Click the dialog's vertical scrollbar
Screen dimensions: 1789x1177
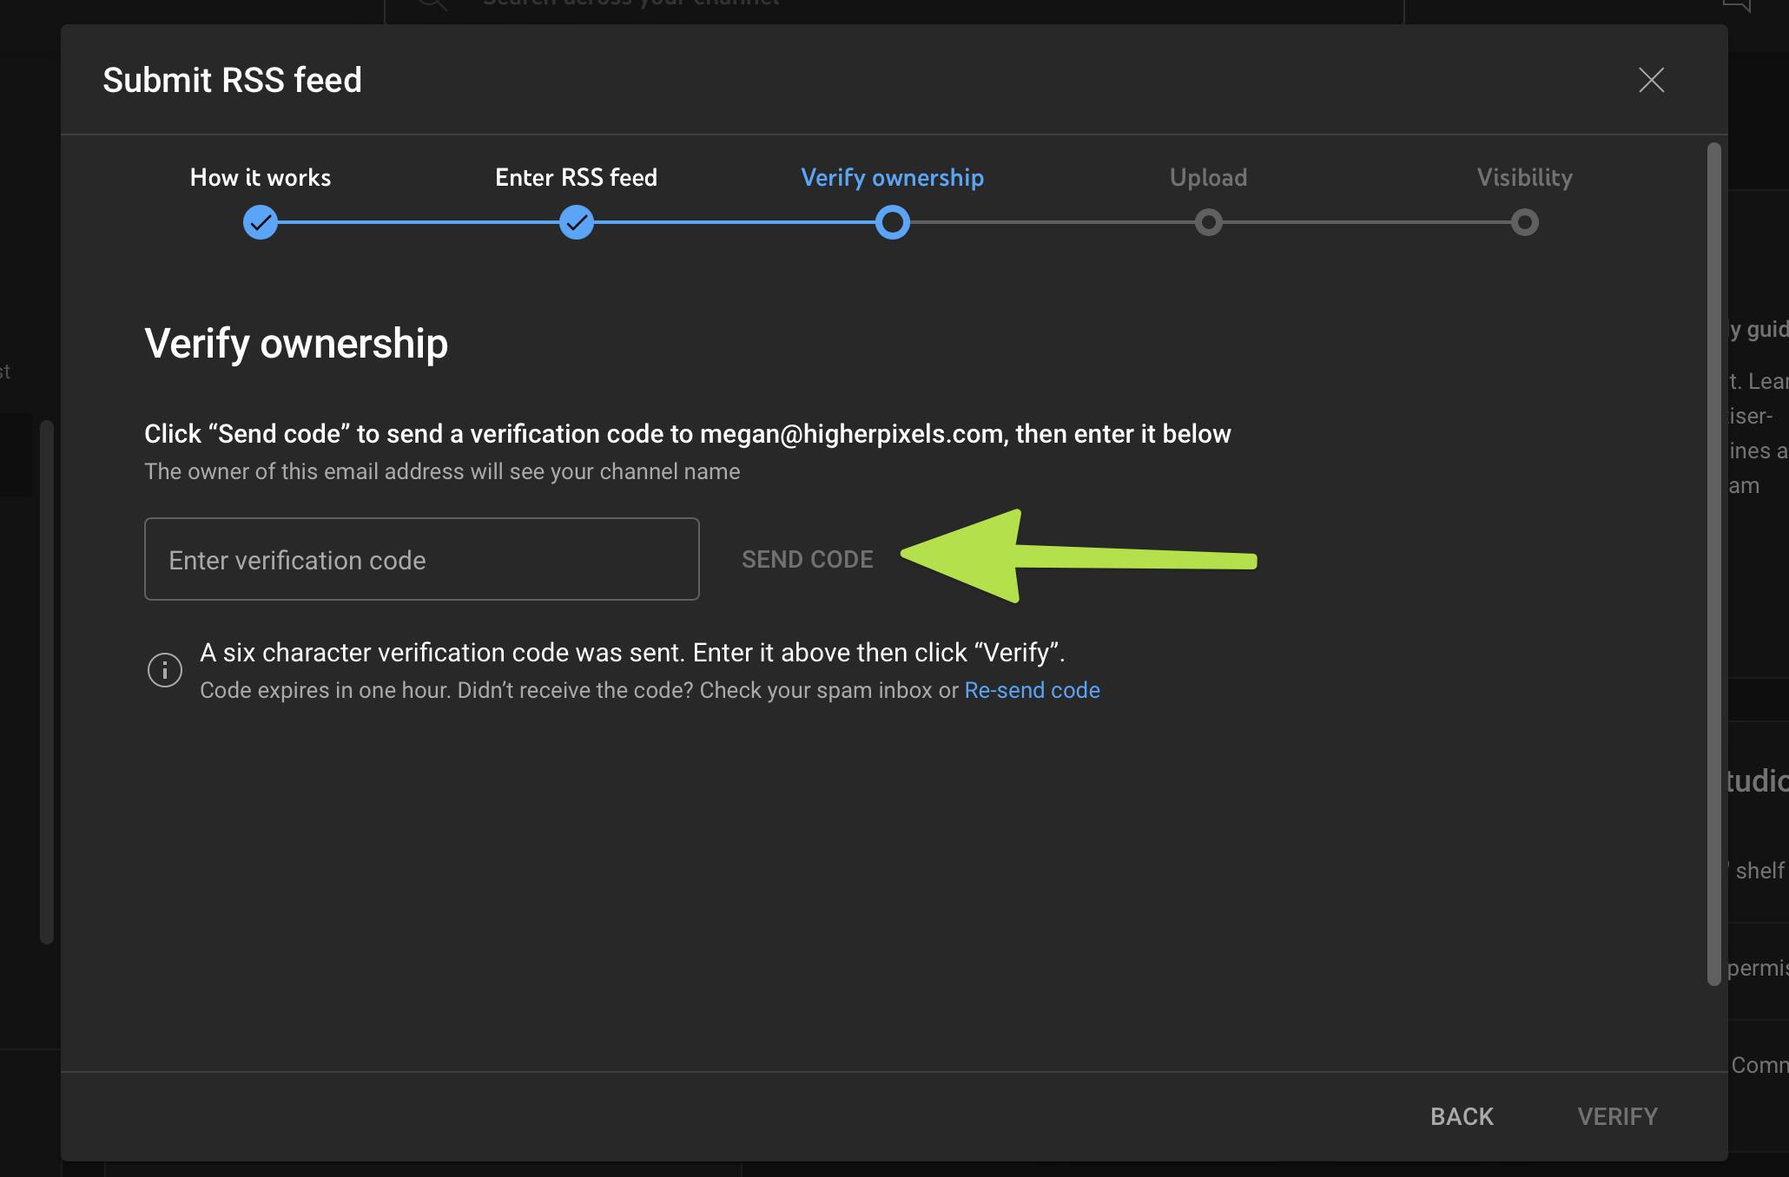pos(1713,564)
